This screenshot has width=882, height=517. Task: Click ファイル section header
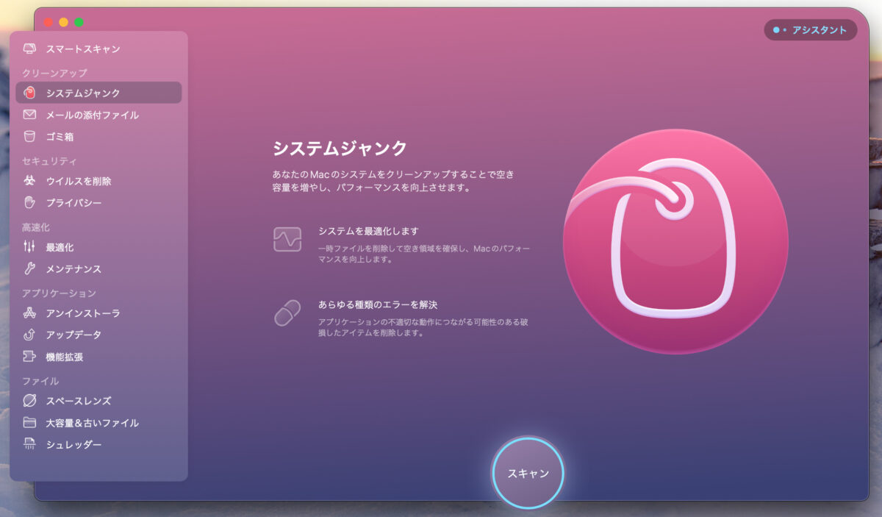(40, 381)
